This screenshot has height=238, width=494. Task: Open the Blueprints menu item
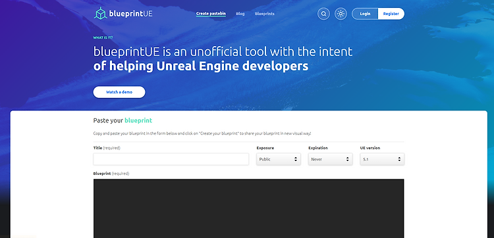(264, 14)
